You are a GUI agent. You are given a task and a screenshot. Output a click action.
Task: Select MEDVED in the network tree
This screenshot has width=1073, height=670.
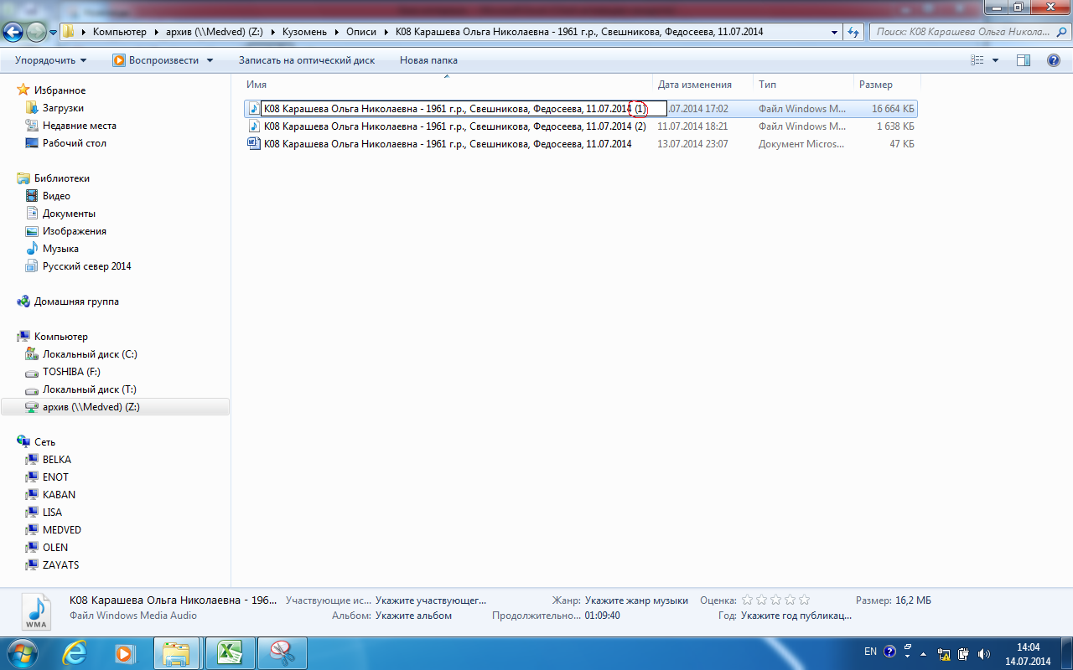click(62, 530)
